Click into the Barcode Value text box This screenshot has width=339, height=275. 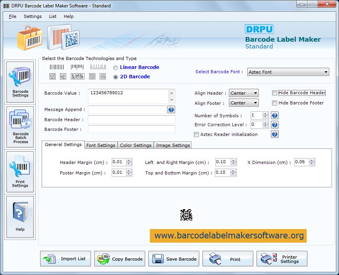128,96
